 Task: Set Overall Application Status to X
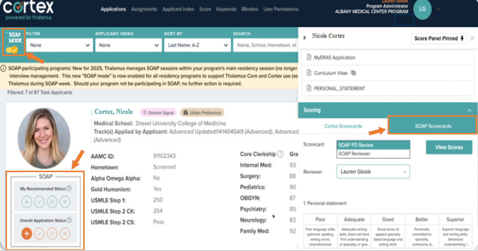[x=65, y=234]
